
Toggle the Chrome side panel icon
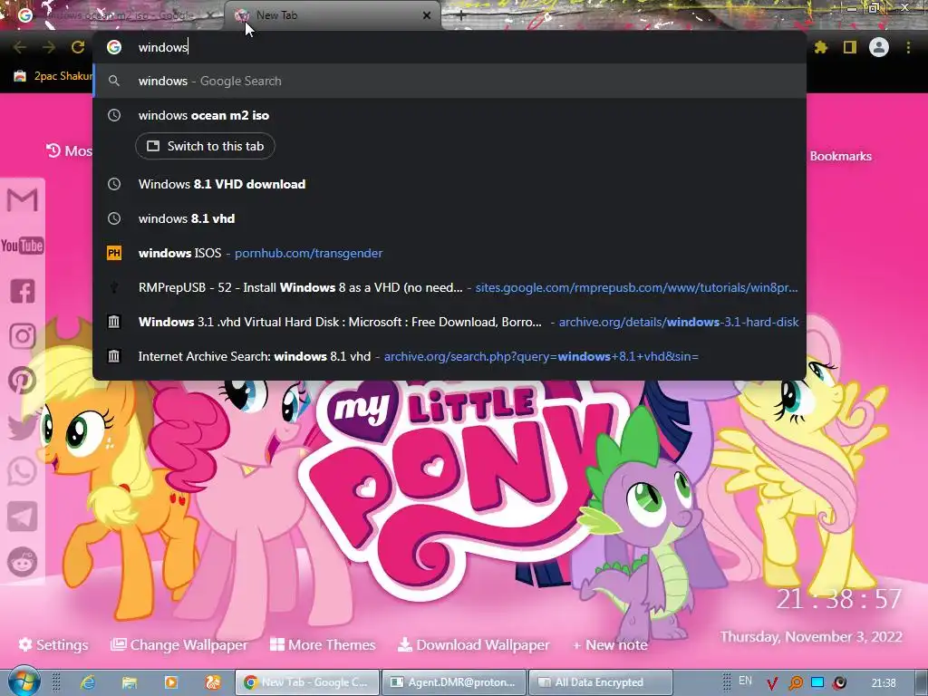850,47
